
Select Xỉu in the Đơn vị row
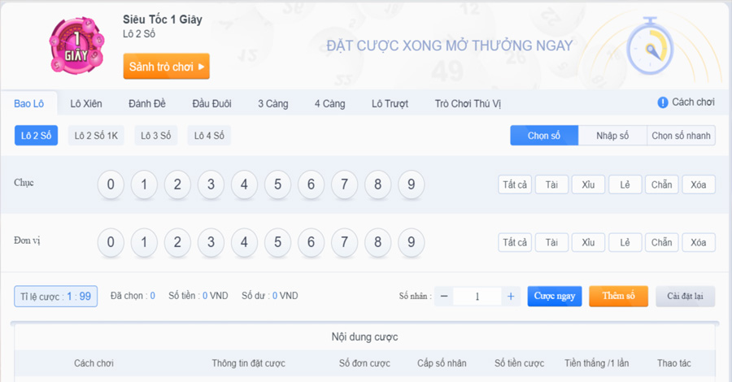pyautogui.click(x=588, y=242)
